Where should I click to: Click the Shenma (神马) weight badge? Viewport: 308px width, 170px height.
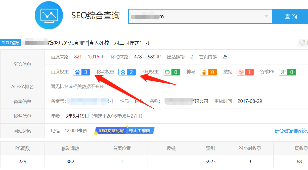tap(208, 72)
